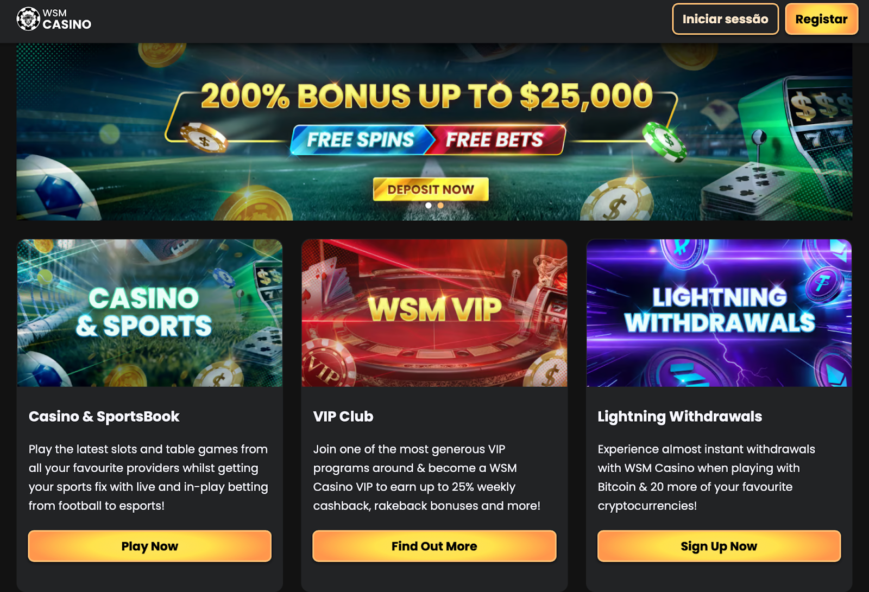The image size is (869, 592).
Task: Open the Casino & Sports card image
Action: (x=150, y=313)
